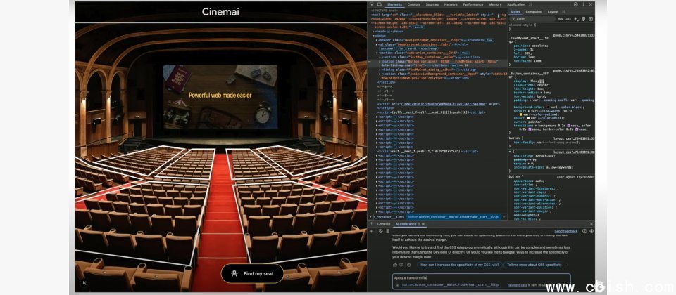Expand section AuditoriumBackground_container node
676x295 pixels.
(x=380, y=74)
